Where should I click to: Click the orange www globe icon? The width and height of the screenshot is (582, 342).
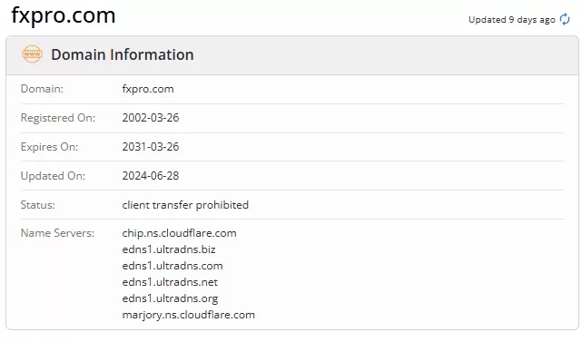(32, 54)
